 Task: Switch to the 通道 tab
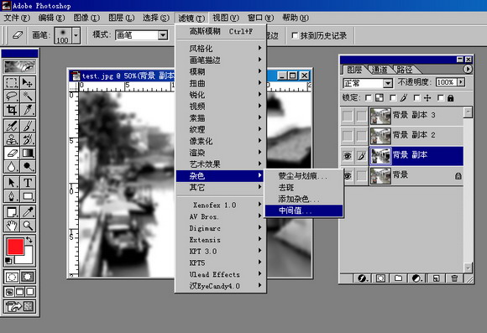[380, 70]
